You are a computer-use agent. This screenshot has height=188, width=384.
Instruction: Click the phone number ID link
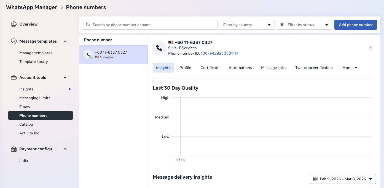coord(219,53)
